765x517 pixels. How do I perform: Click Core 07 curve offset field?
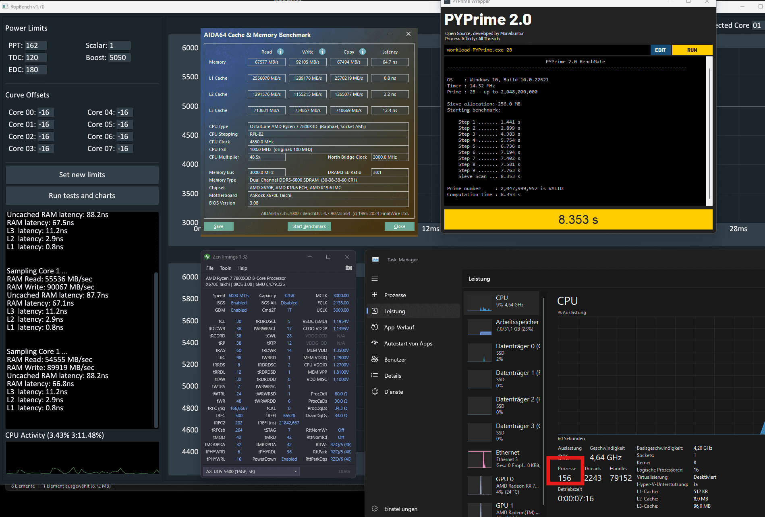click(124, 149)
